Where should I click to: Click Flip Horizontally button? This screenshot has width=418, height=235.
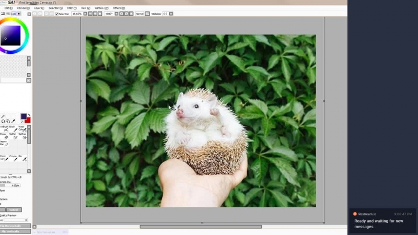[15, 226]
